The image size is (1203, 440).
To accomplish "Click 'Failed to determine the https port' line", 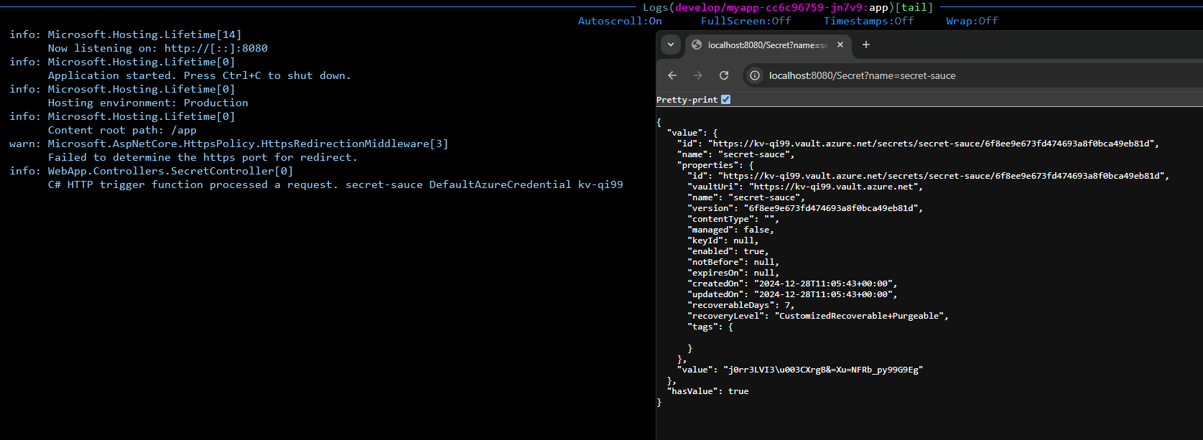I will 203,157.
